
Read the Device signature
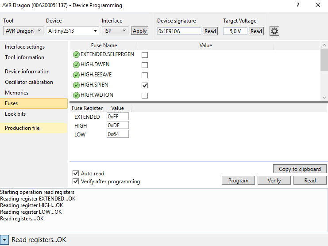210,31
